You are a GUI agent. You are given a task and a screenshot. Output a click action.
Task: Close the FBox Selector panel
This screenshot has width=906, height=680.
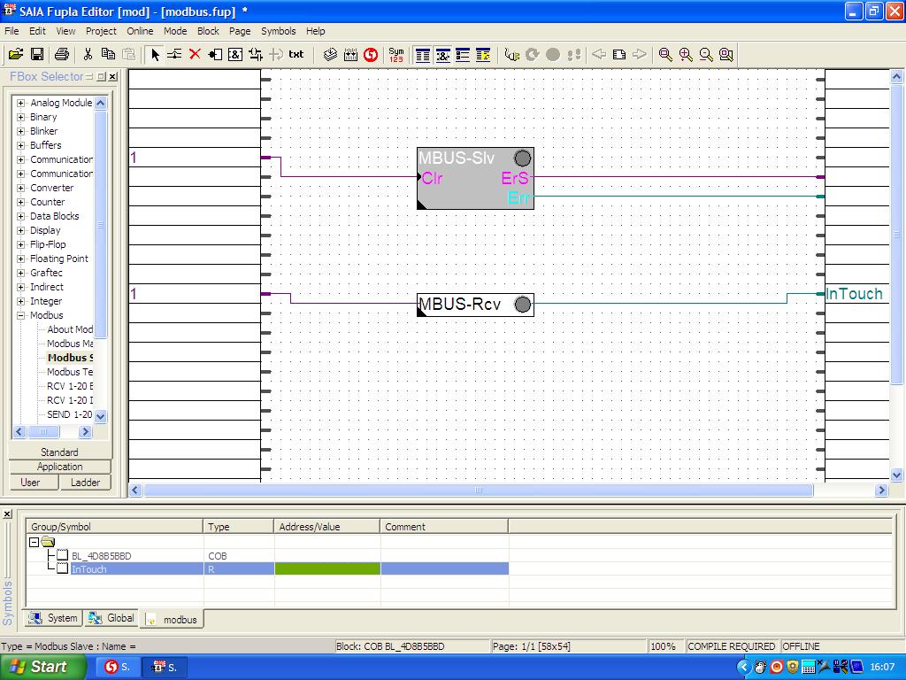(x=112, y=76)
